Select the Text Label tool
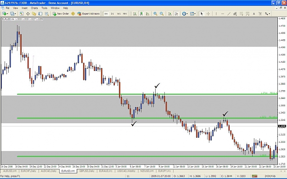287x179 pixels. pos(260,14)
